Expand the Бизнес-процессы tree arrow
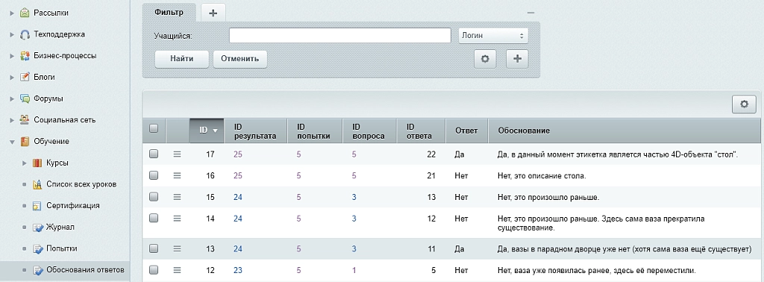 pos(12,56)
